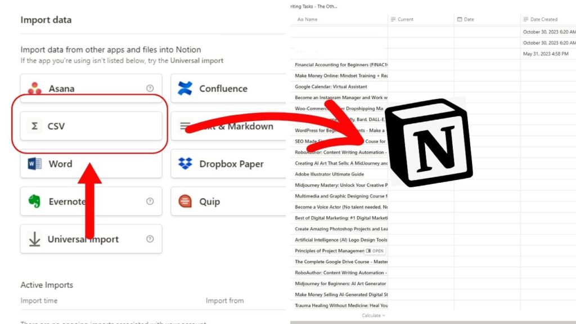576x324 pixels.
Task: Select Word import option
Action: 91,164
